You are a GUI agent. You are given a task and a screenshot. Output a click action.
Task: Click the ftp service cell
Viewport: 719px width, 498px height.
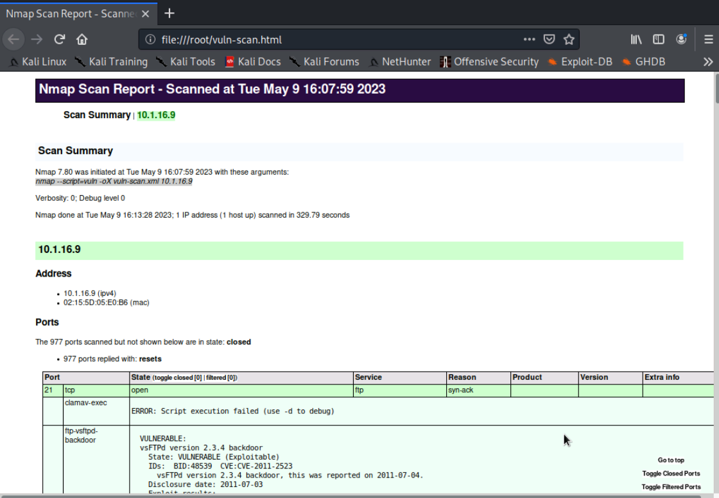(400, 390)
